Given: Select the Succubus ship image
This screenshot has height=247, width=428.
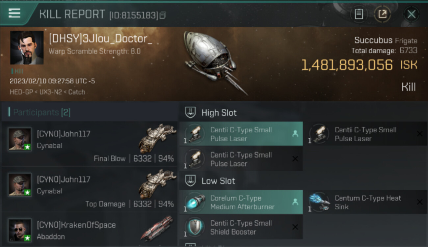Looking at the screenshot, I should click(x=215, y=61).
